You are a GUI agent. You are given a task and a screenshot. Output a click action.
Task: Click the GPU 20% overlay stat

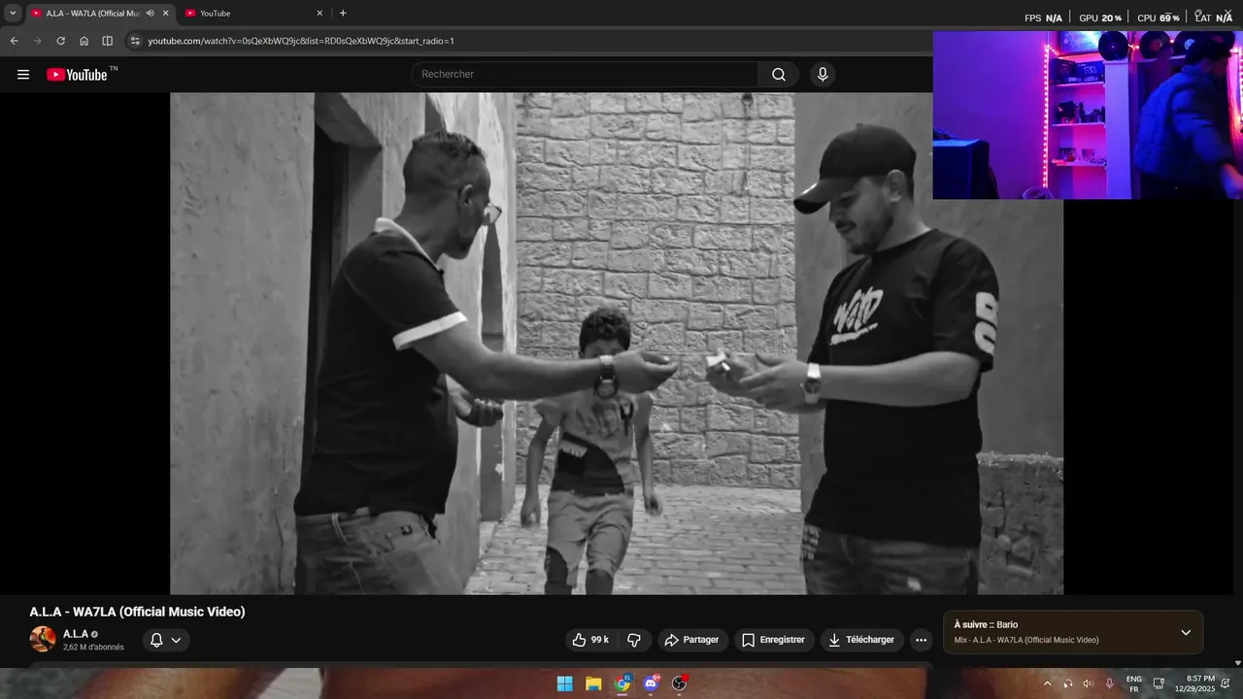[x=1099, y=17]
